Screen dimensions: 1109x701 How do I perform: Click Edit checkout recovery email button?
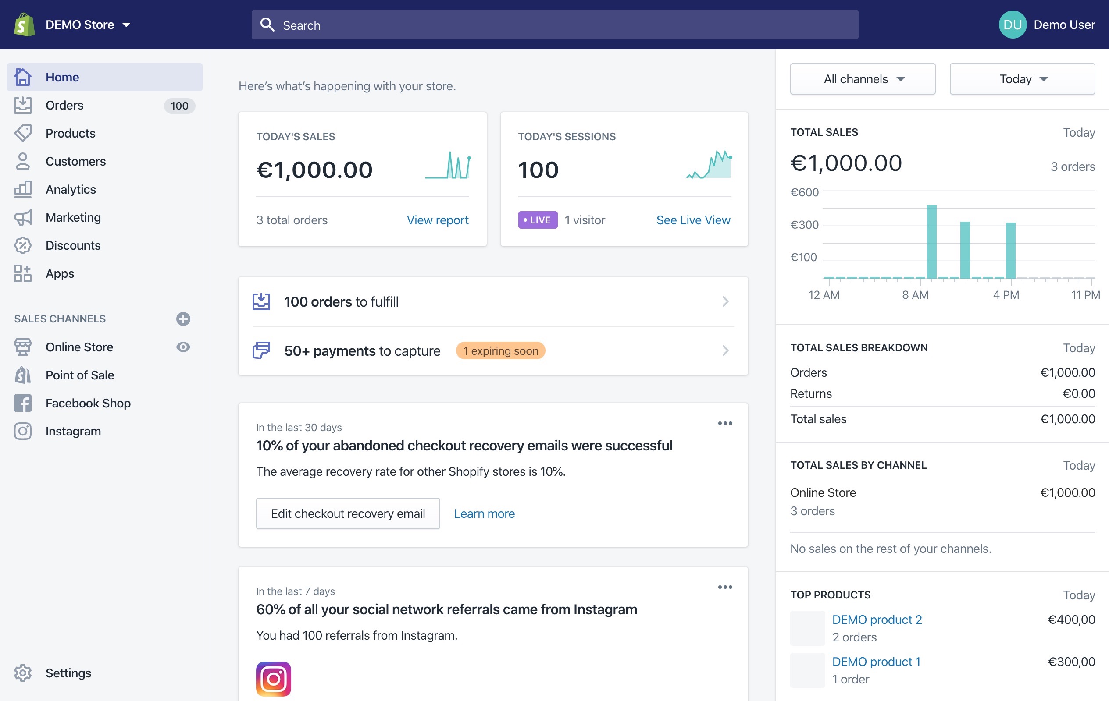[x=348, y=513]
